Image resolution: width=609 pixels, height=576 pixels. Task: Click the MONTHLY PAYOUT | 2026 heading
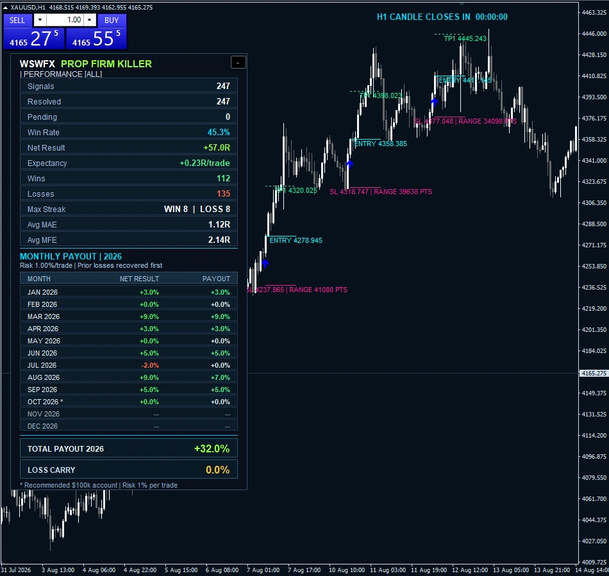tap(71, 256)
